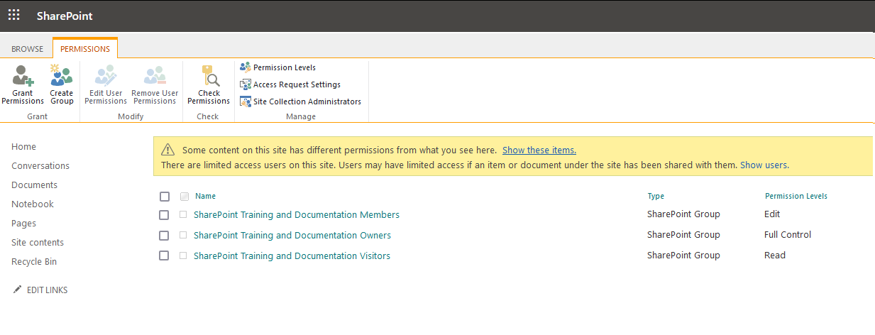875x335 pixels.
Task: Open Access Request Settings
Action: tap(291, 84)
